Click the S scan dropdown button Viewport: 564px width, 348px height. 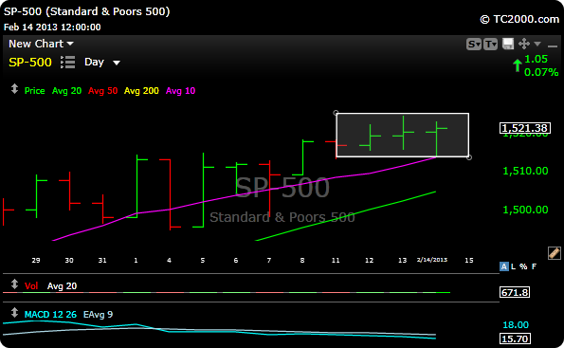click(x=473, y=45)
